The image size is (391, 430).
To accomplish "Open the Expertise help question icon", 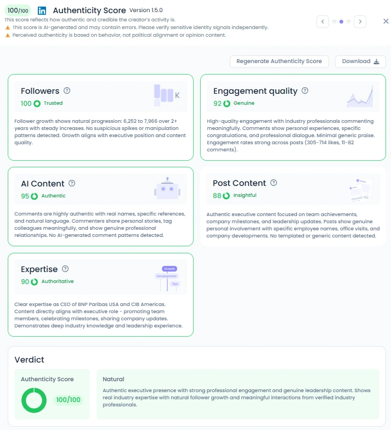I will (65, 269).
